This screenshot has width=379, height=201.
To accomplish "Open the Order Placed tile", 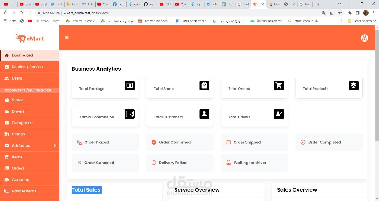I will 105,142.
